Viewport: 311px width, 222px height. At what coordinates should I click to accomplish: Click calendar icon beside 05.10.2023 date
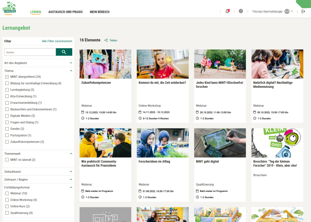tap(255, 112)
